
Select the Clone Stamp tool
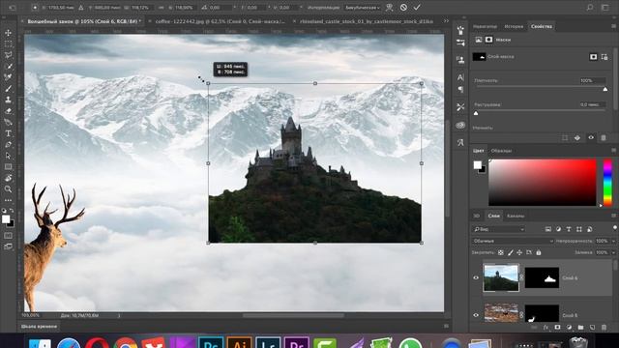pos(8,100)
